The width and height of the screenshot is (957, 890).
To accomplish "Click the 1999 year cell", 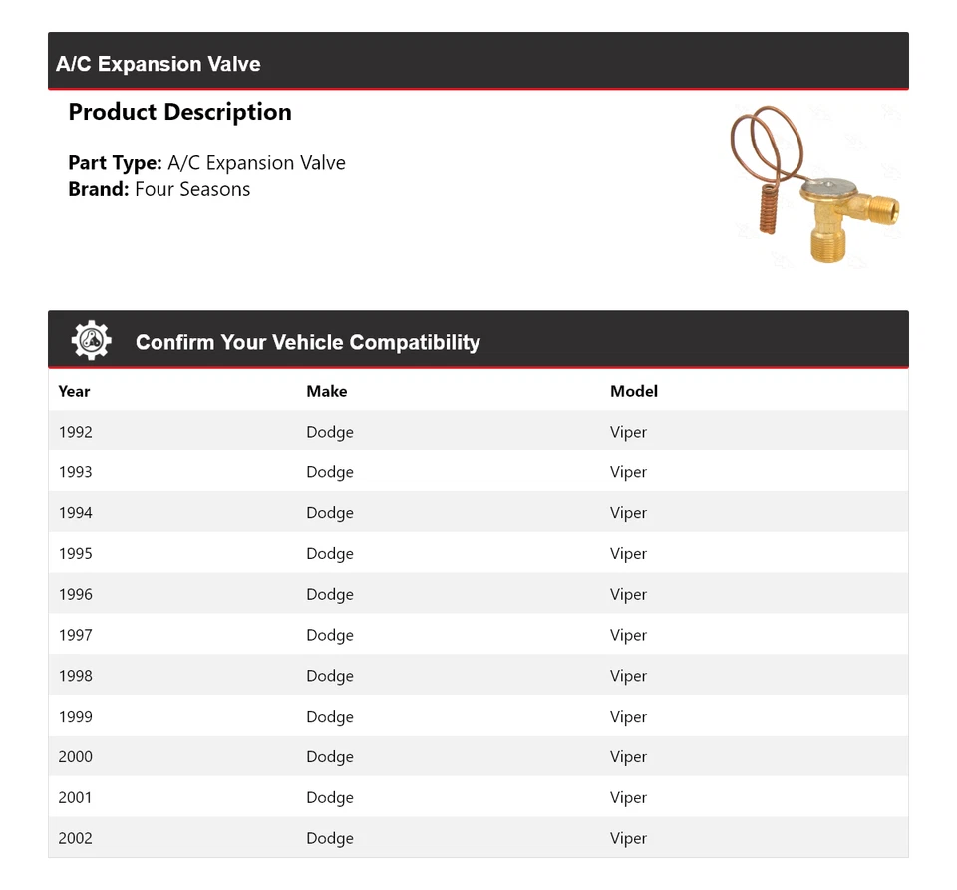I will 76,717.
